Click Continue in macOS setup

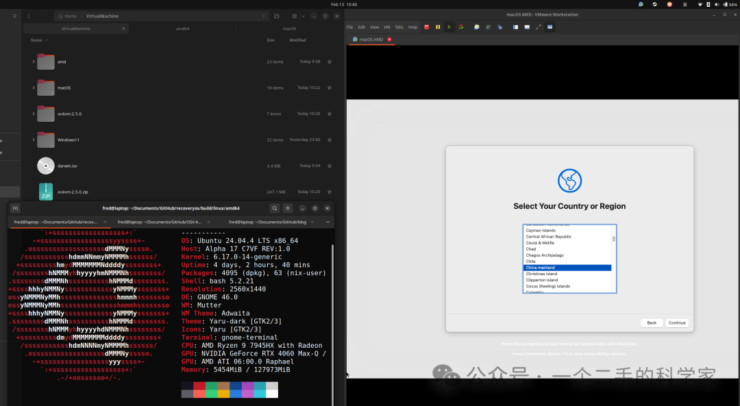[x=677, y=323]
